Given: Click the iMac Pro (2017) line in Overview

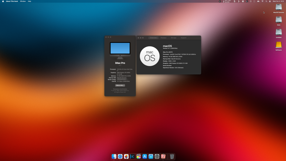Looking at the screenshot, I should click(168, 52).
